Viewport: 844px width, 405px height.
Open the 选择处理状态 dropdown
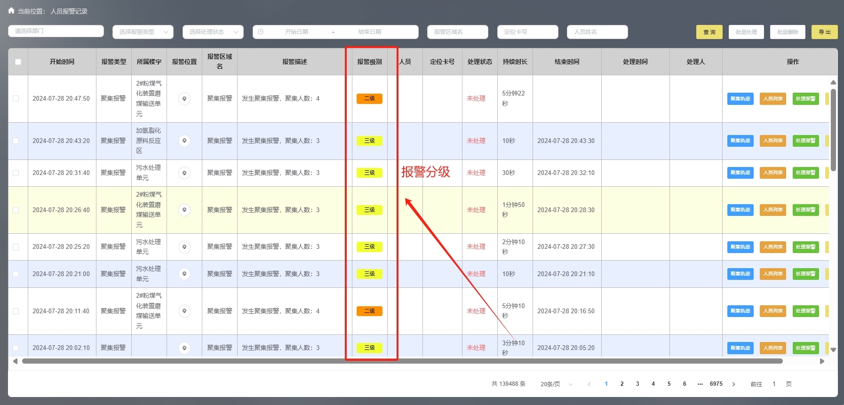coord(213,32)
